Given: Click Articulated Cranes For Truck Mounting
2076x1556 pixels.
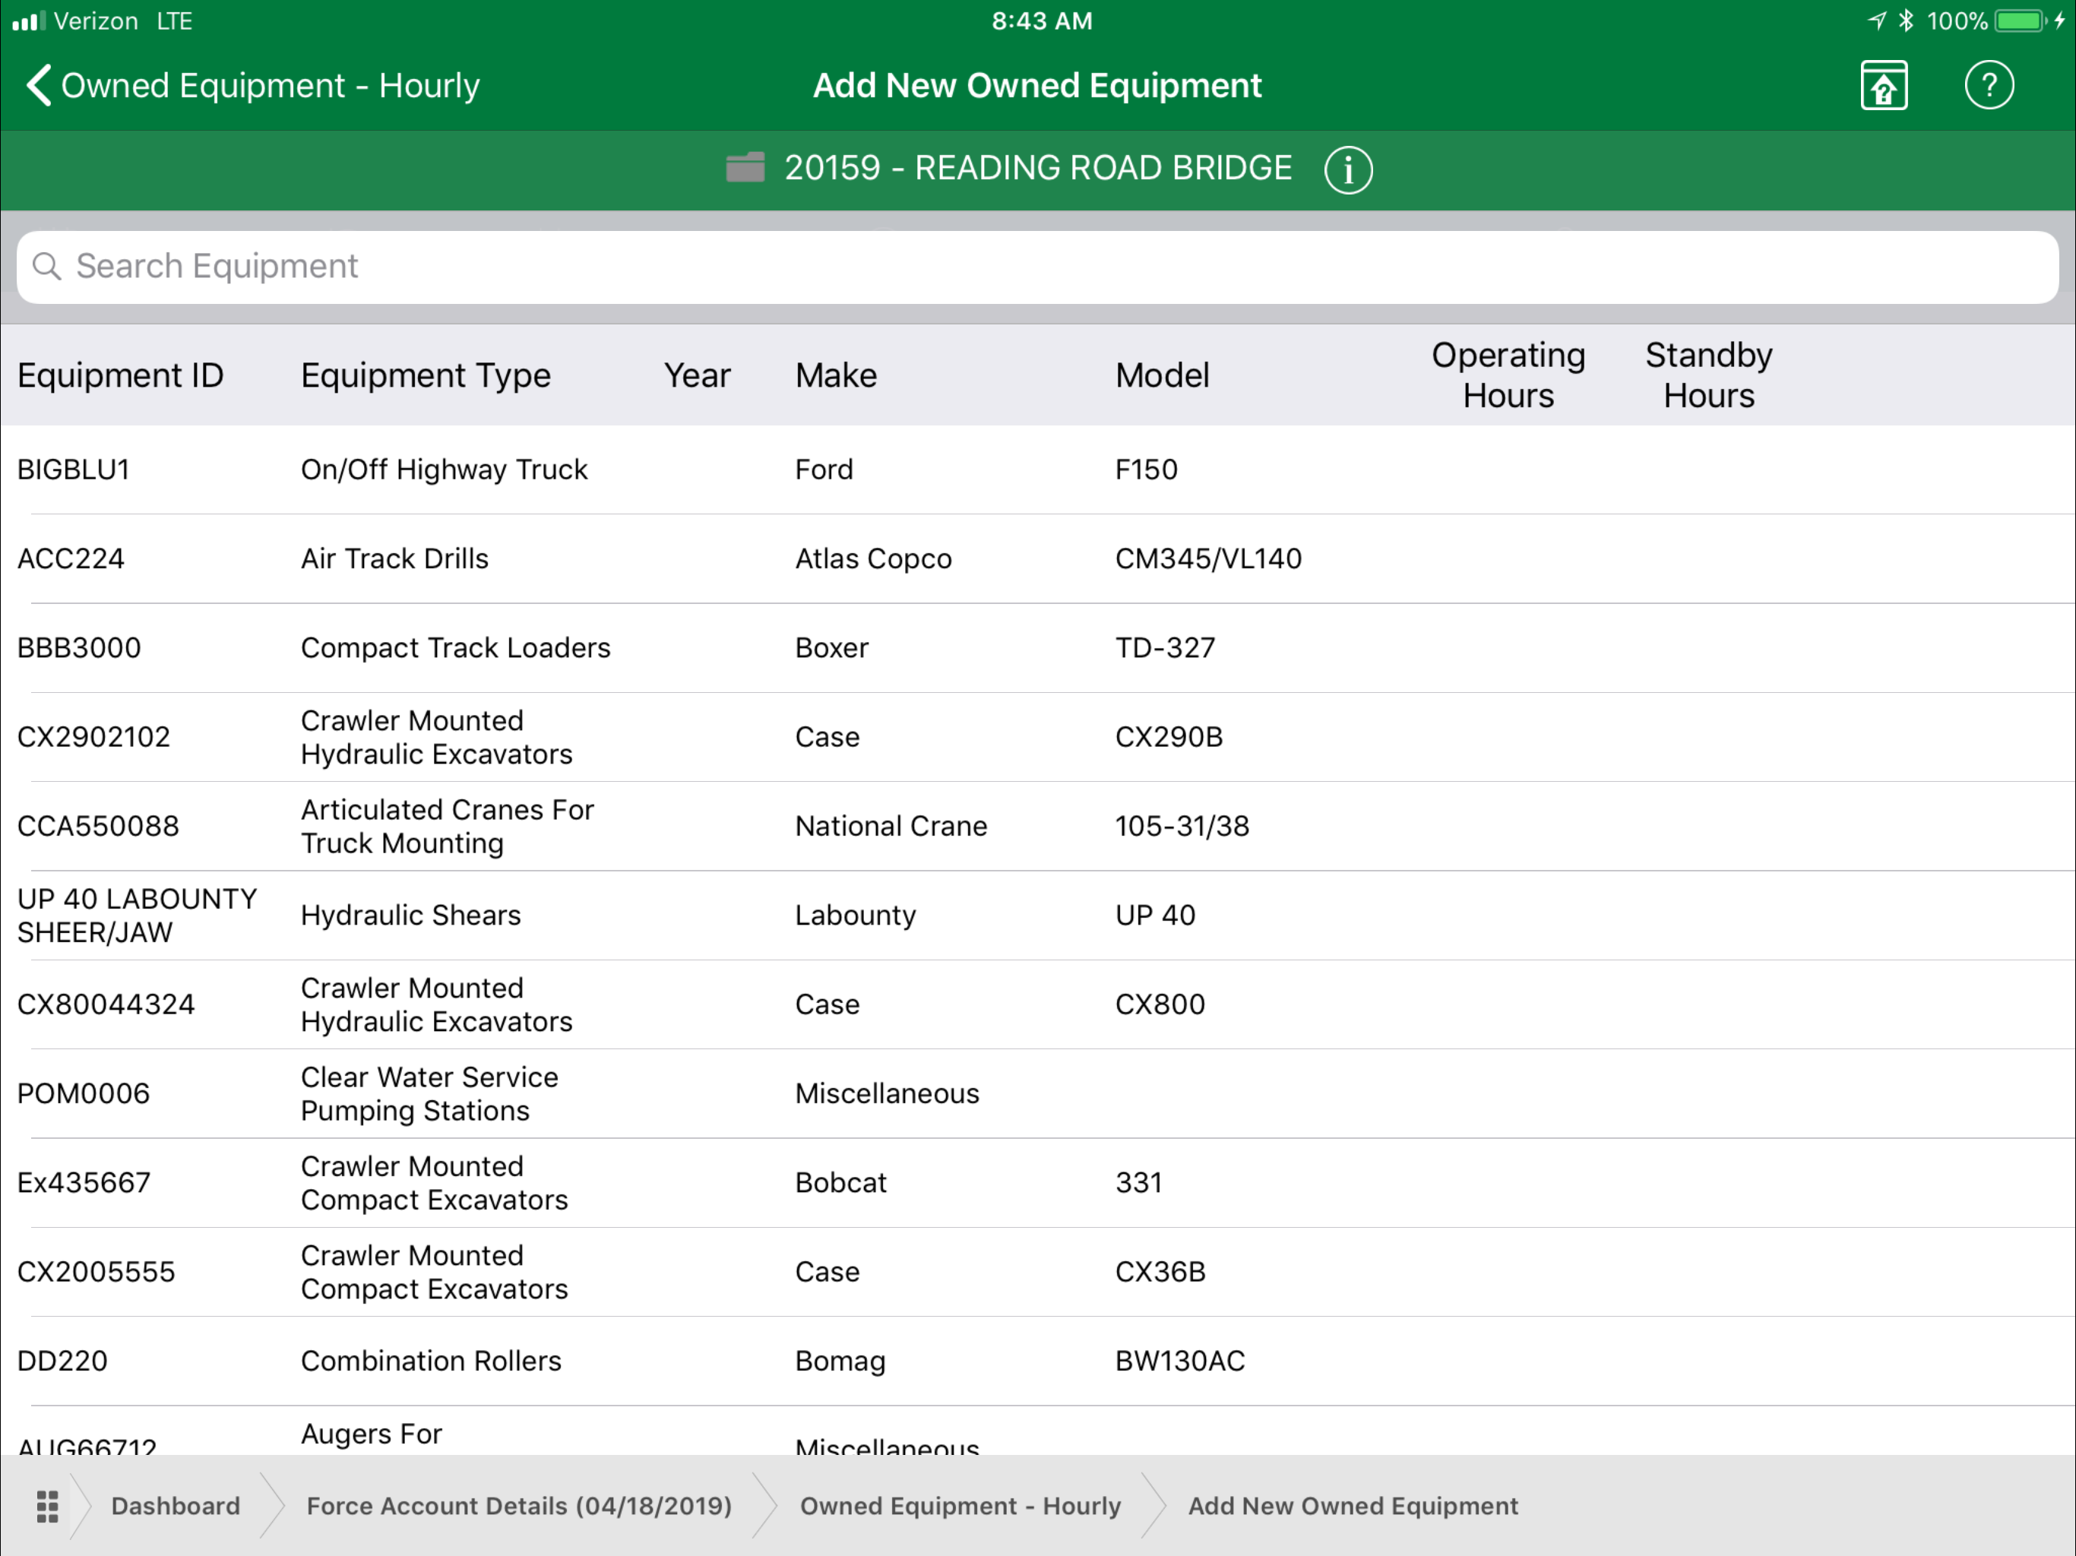Looking at the screenshot, I should [x=447, y=826].
